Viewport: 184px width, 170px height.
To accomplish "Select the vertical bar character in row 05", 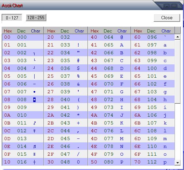I will tap(34, 76).
